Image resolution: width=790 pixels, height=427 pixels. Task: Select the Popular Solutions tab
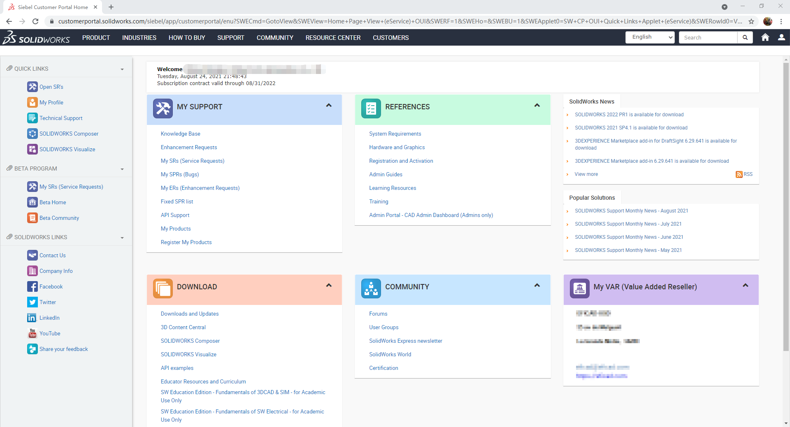(592, 198)
